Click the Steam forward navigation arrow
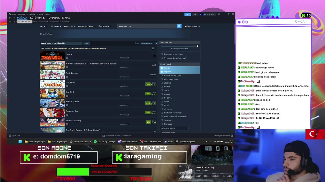325x182 pixels. [14, 18]
